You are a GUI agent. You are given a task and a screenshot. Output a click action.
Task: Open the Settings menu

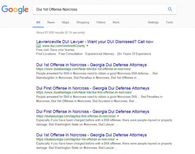[x=153, y=22]
